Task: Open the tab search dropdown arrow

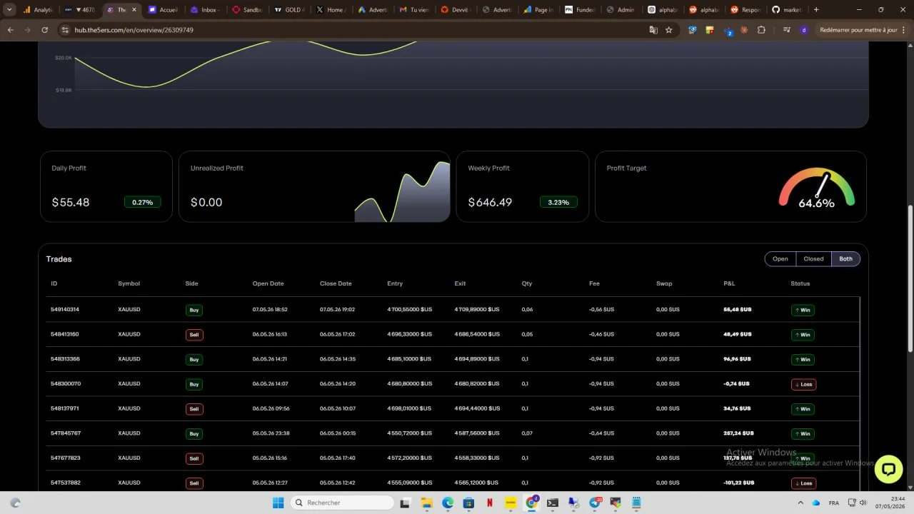Action: coord(9,10)
